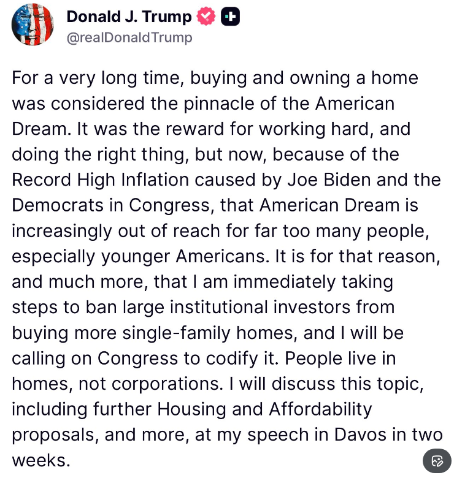454x478 pixels.
Task: Click the flag-painted profile avatar
Action: [33, 25]
